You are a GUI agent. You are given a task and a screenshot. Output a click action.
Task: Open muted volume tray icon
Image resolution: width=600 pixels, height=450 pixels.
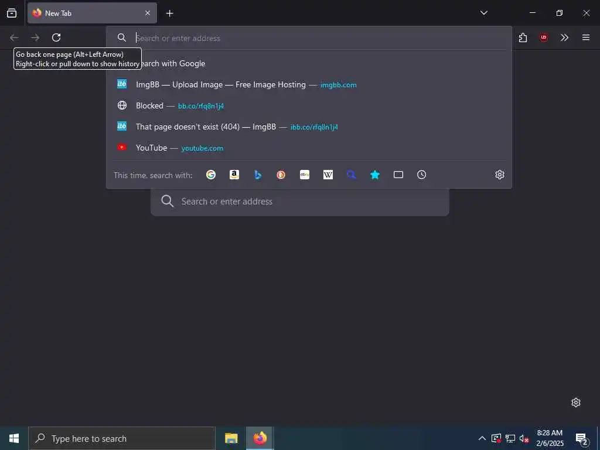524,438
